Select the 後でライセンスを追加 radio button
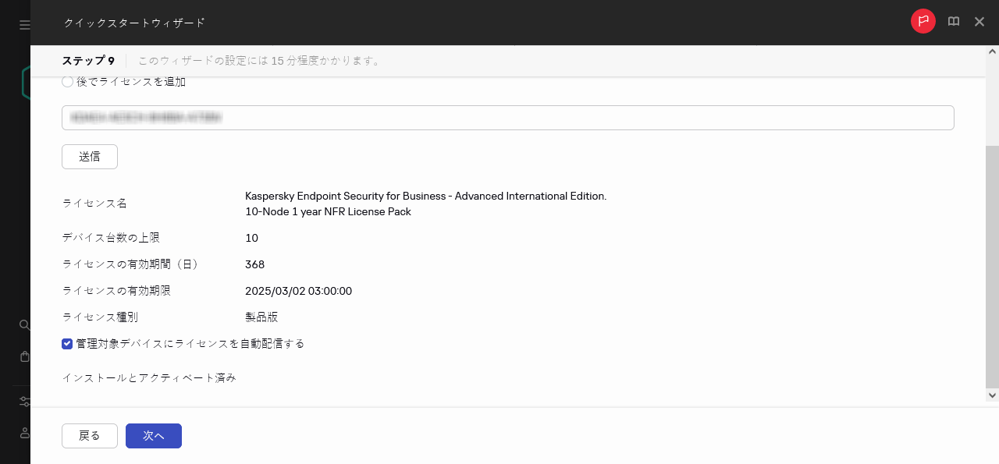This screenshot has width=999, height=464. (x=67, y=81)
